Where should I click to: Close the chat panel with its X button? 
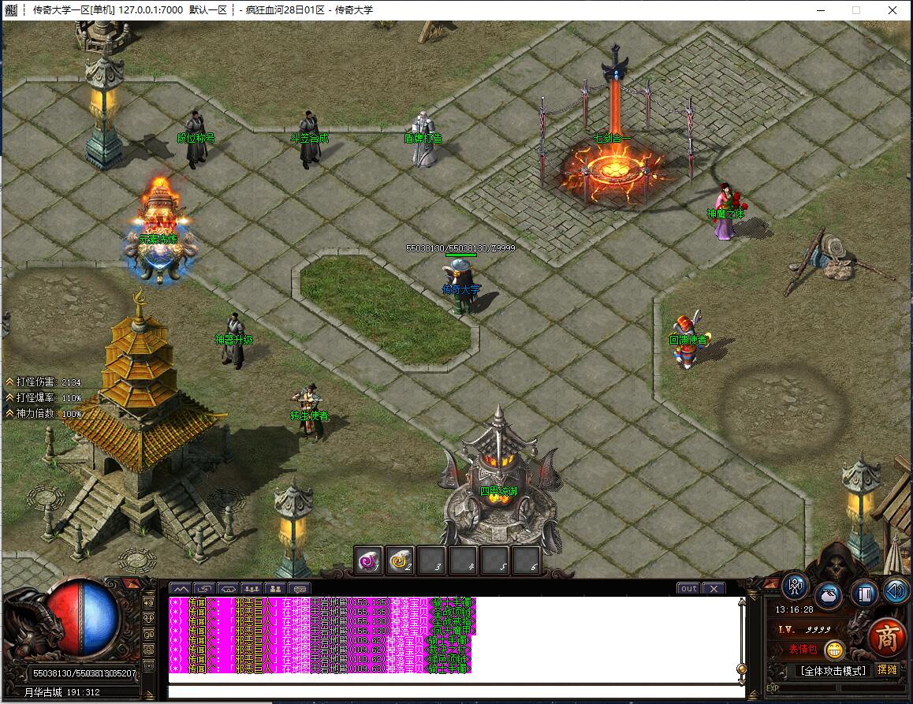(x=714, y=588)
